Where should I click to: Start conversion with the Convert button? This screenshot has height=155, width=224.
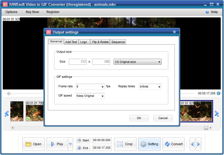point(173,144)
